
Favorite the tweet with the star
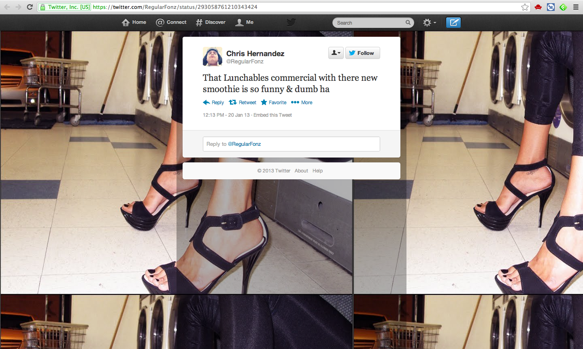(x=274, y=103)
